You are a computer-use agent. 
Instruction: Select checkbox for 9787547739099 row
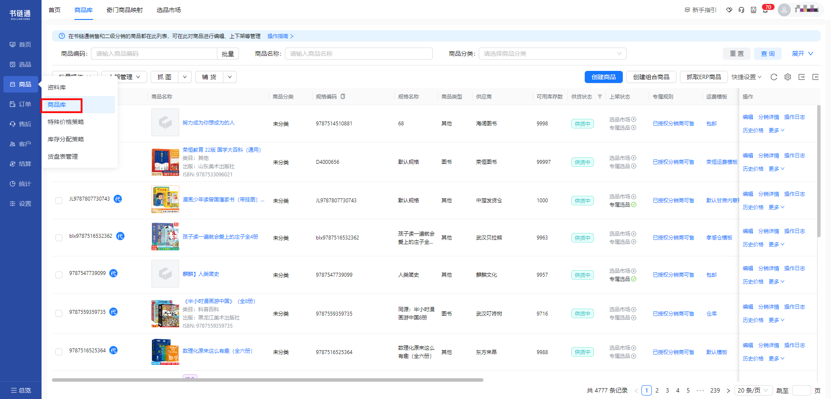59,275
